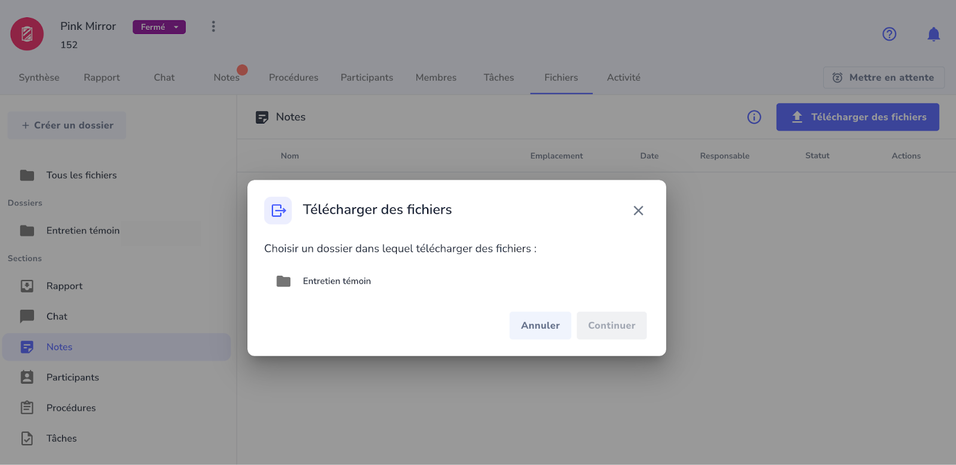Click the folder icon next to Tous les fichiers
This screenshot has width=956, height=465.
pyautogui.click(x=27, y=175)
